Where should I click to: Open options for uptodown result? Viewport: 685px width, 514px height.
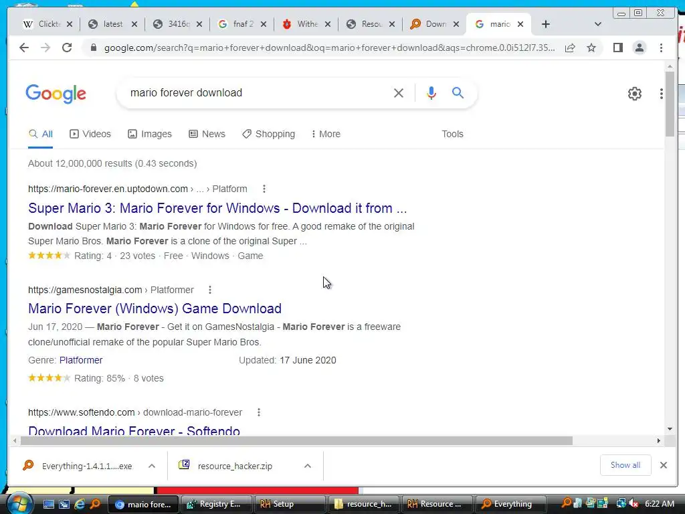264,189
